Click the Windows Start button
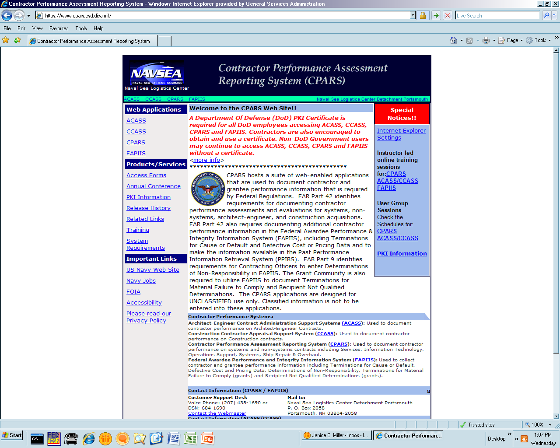560x448 pixels. [x=12, y=435]
